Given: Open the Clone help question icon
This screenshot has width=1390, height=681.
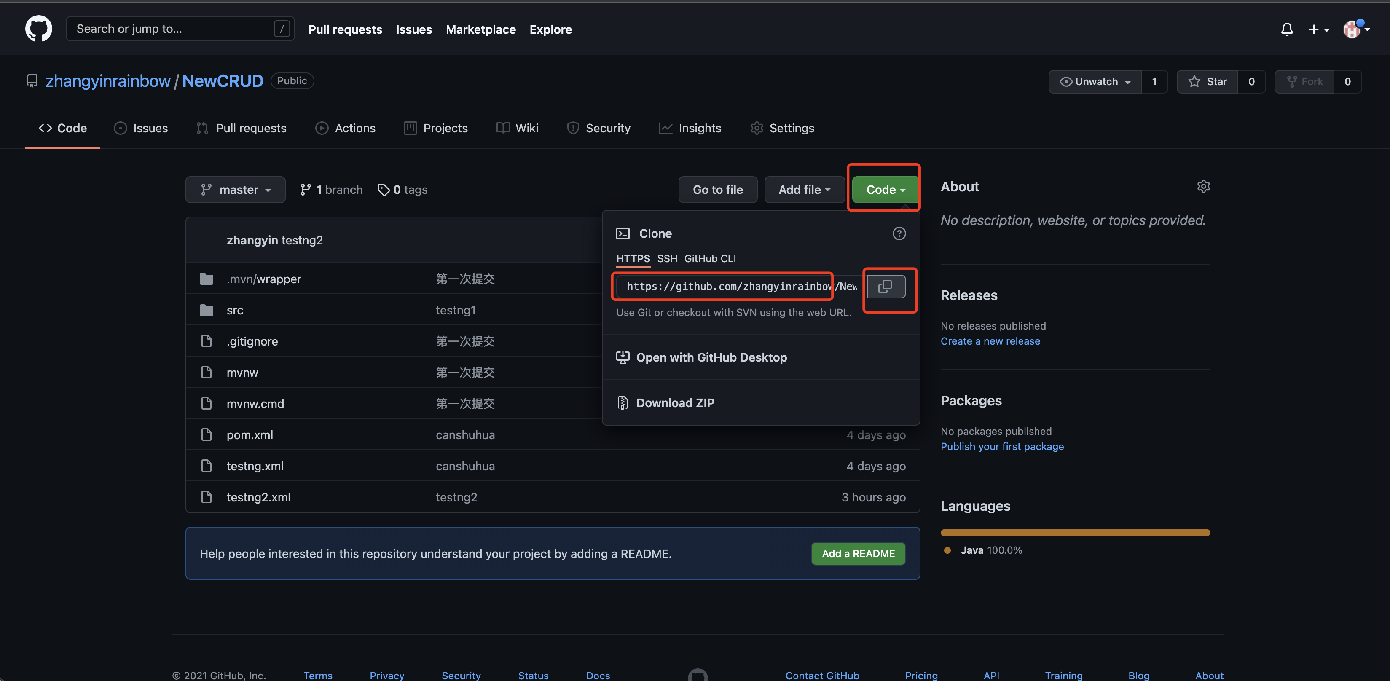Looking at the screenshot, I should click(899, 233).
